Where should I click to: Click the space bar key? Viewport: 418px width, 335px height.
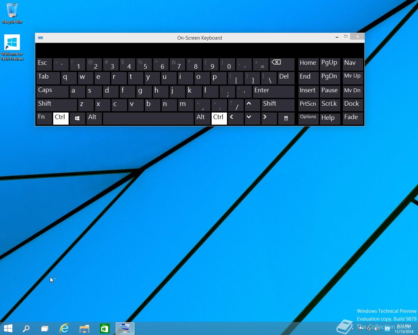148,118
